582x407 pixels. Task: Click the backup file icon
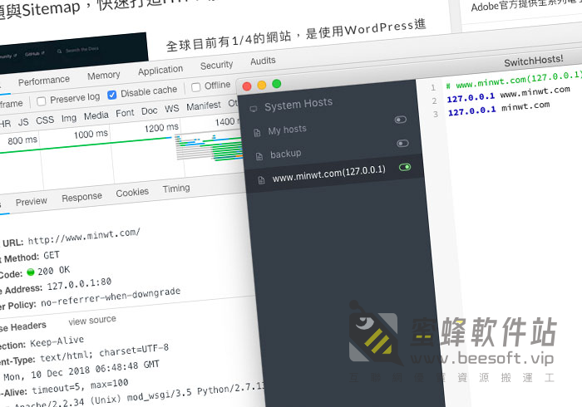click(x=259, y=156)
